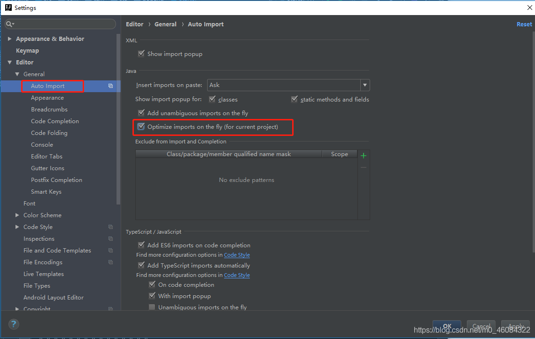Click the settings search field
The width and height of the screenshot is (535, 339).
pyautogui.click(x=61, y=24)
